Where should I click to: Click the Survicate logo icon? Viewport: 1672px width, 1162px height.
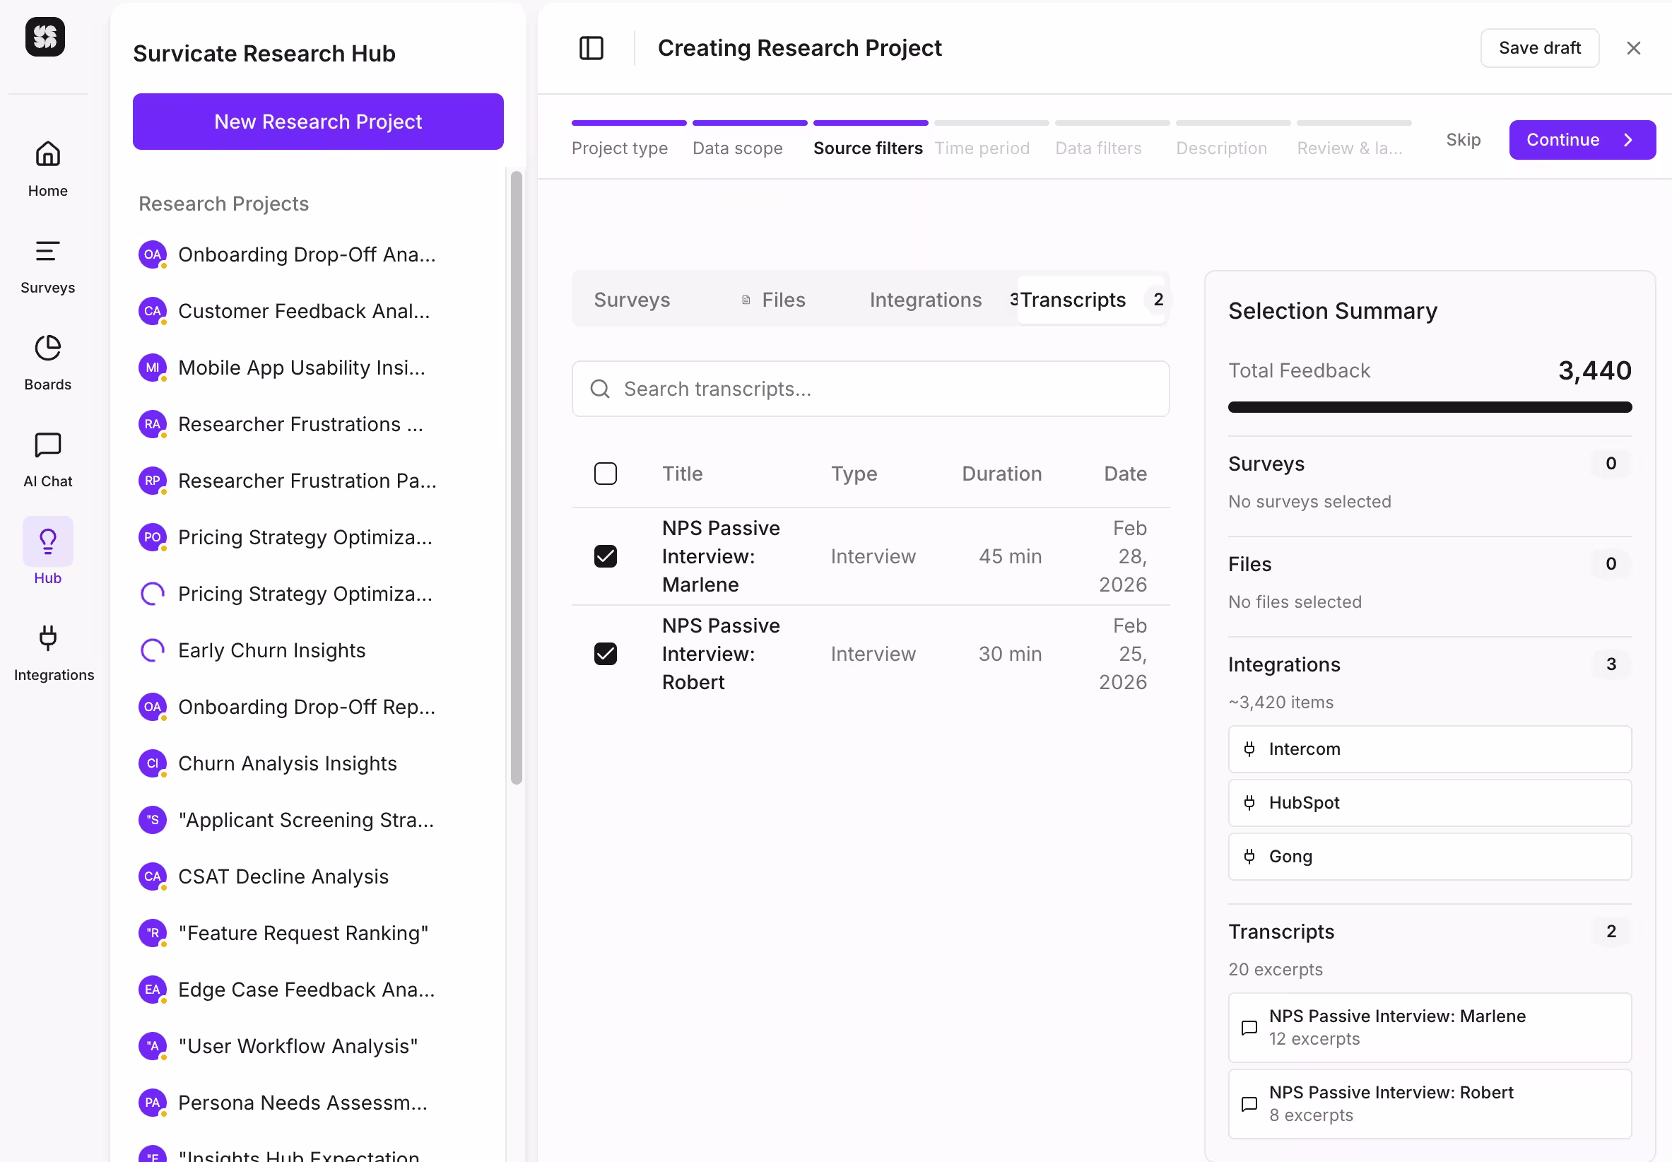tap(45, 37)
